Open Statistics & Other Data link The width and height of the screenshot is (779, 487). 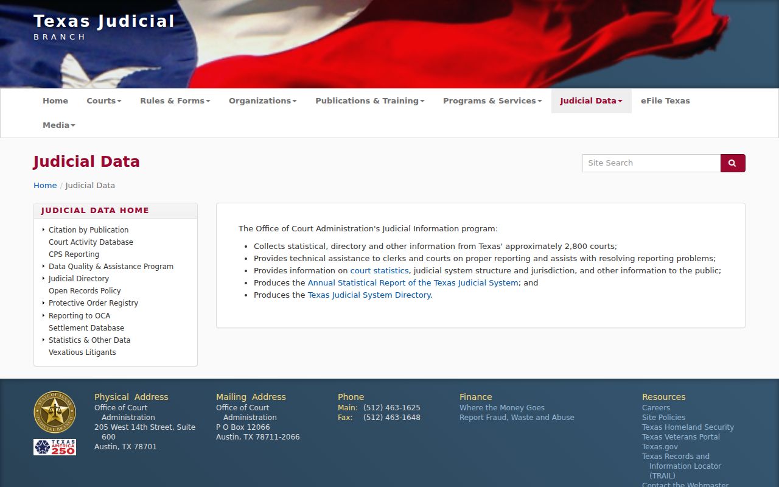(89, 340)
